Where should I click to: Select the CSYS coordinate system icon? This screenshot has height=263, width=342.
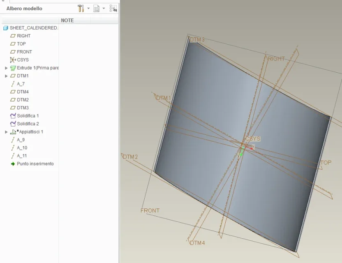[x=13, y=60]
